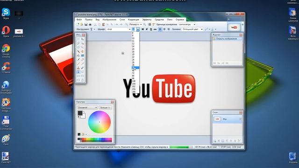
Task: Open the Правка menu
Action: click(89, 20)
